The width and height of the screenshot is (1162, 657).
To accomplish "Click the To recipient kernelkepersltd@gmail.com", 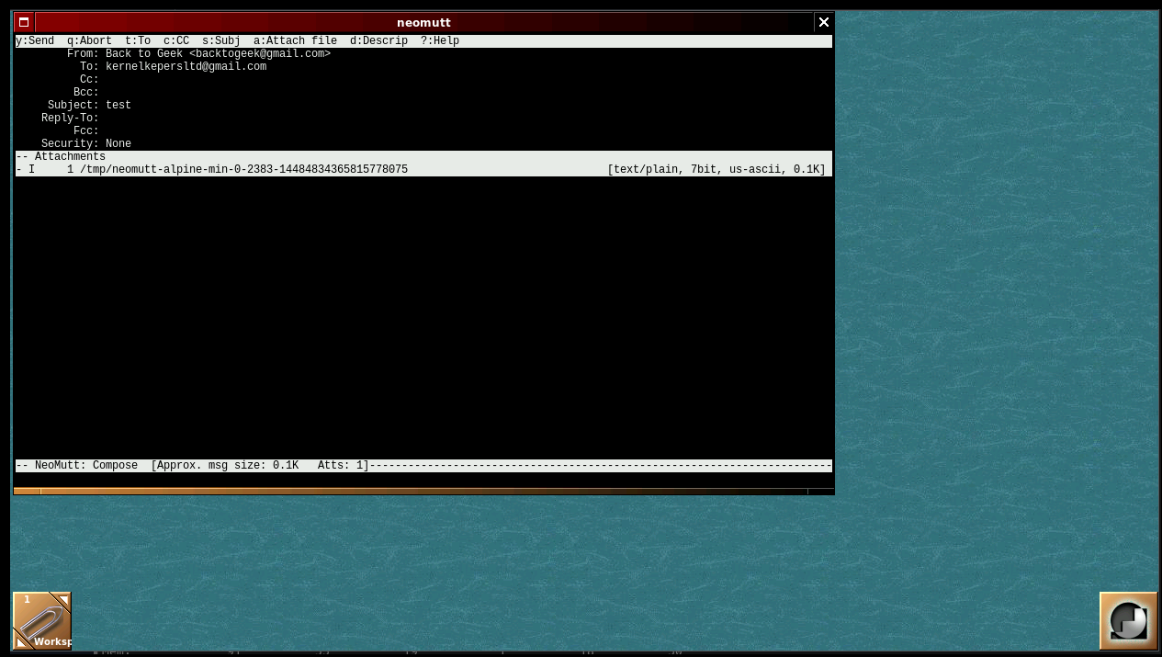I will (x=186, y=67).
